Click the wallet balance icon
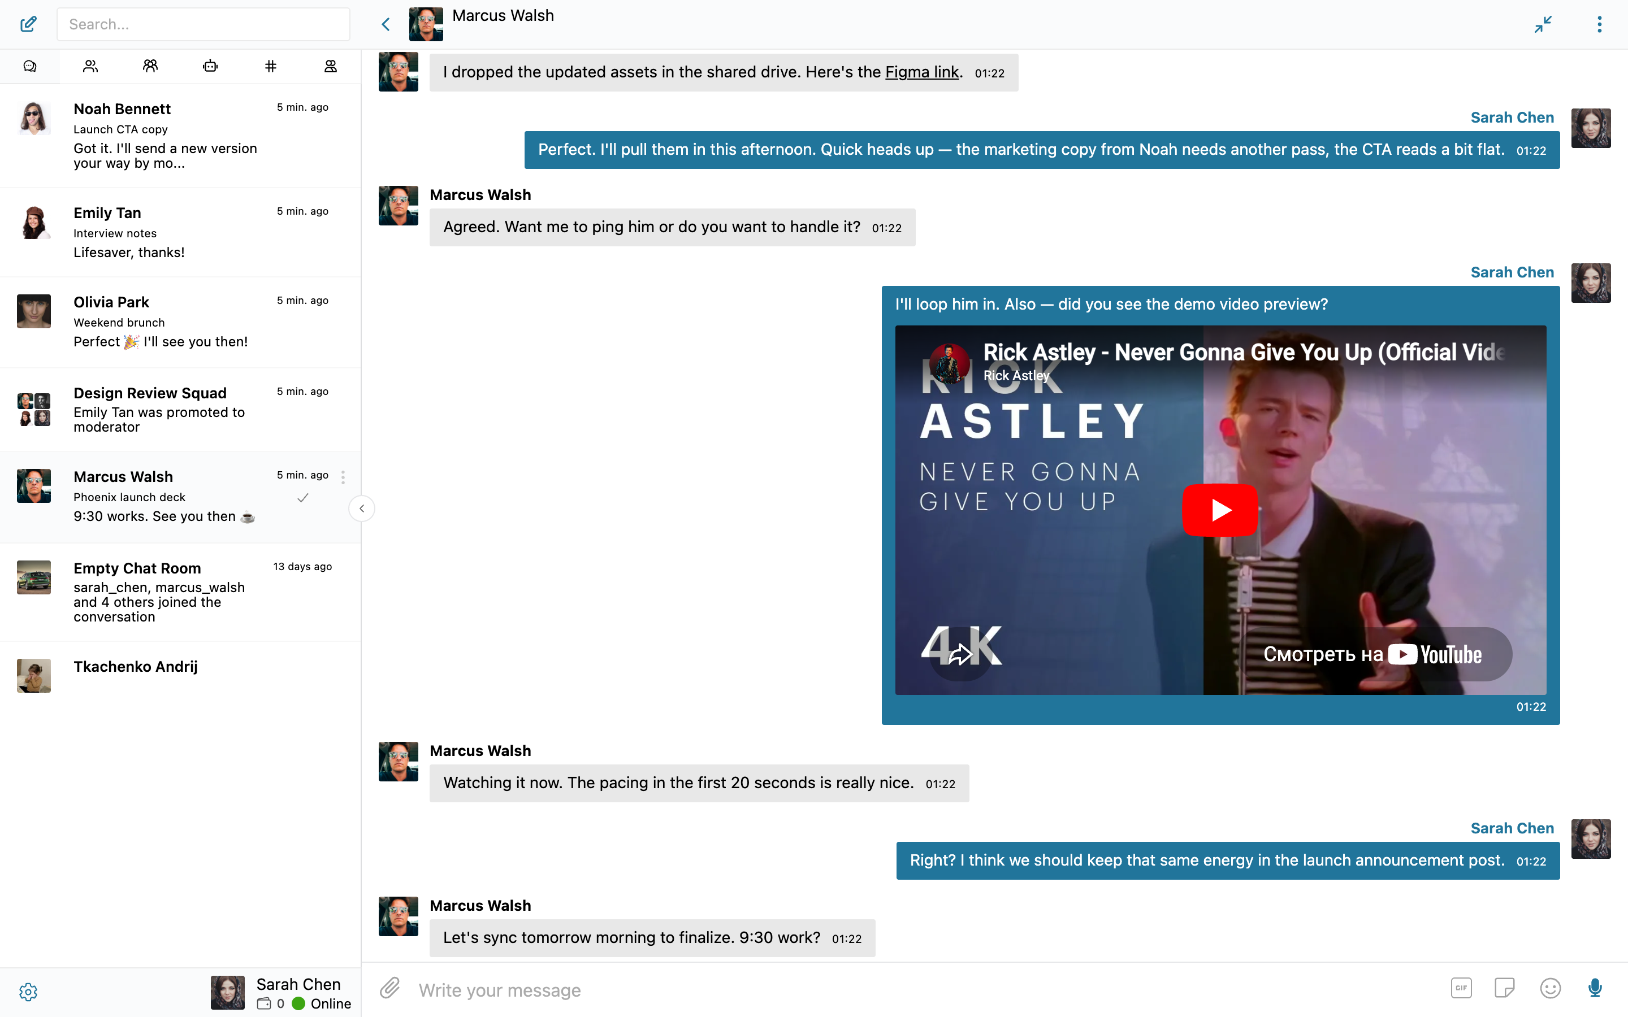The height and width of the screenshot is (1017, 1628). pyautogui.click(x=264, y=1003)
